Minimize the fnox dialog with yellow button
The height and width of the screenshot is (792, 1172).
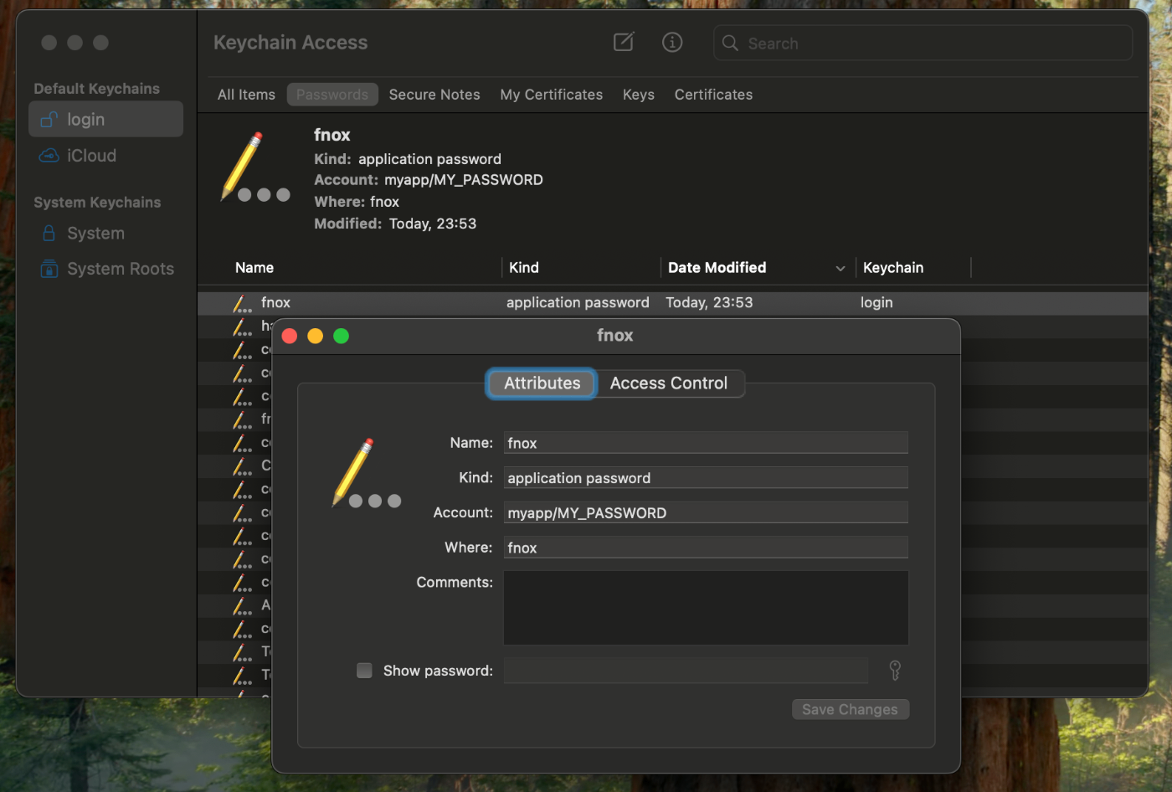coord(316,336)
